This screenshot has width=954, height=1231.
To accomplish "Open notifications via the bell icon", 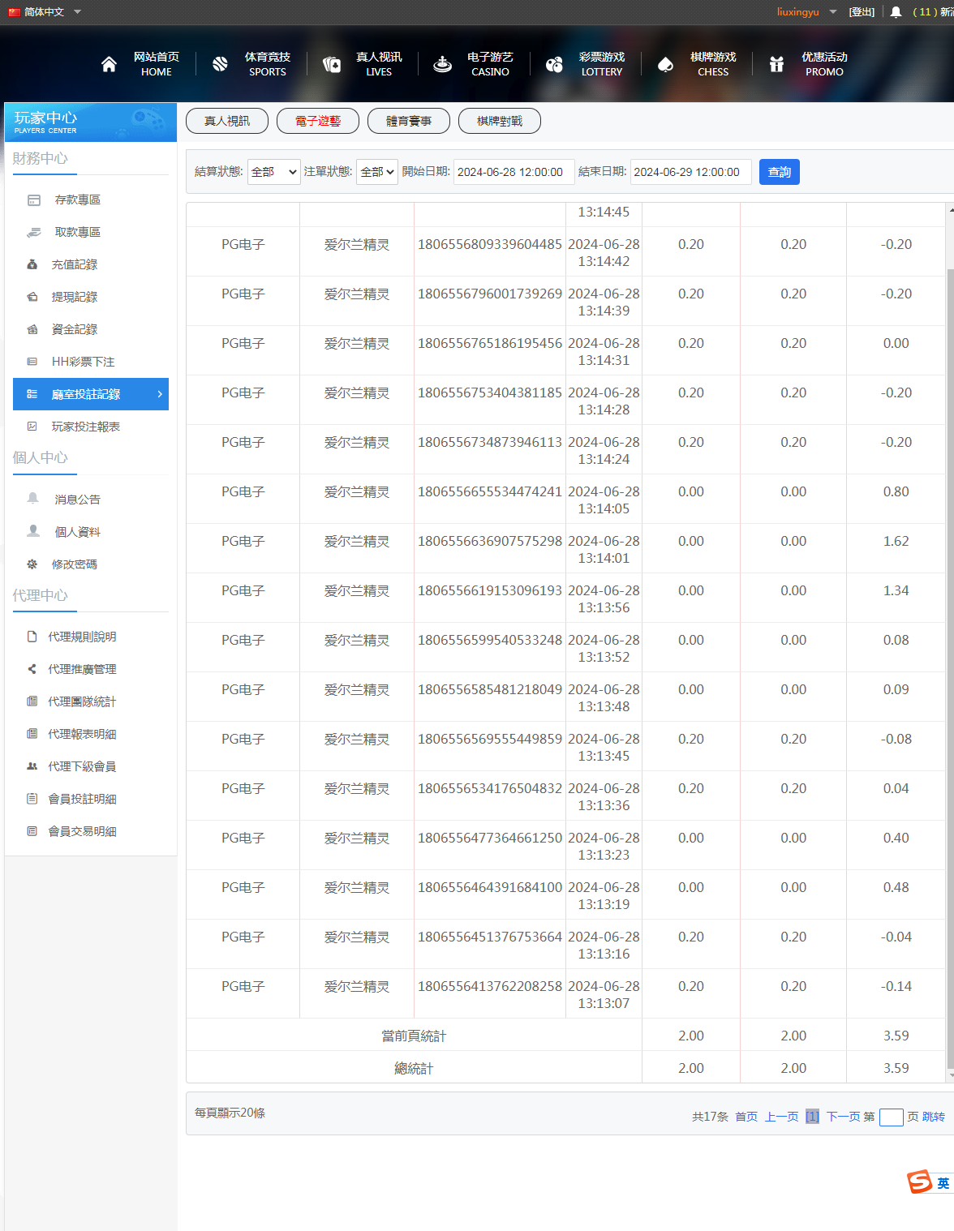I will click(x=896, y=12).
